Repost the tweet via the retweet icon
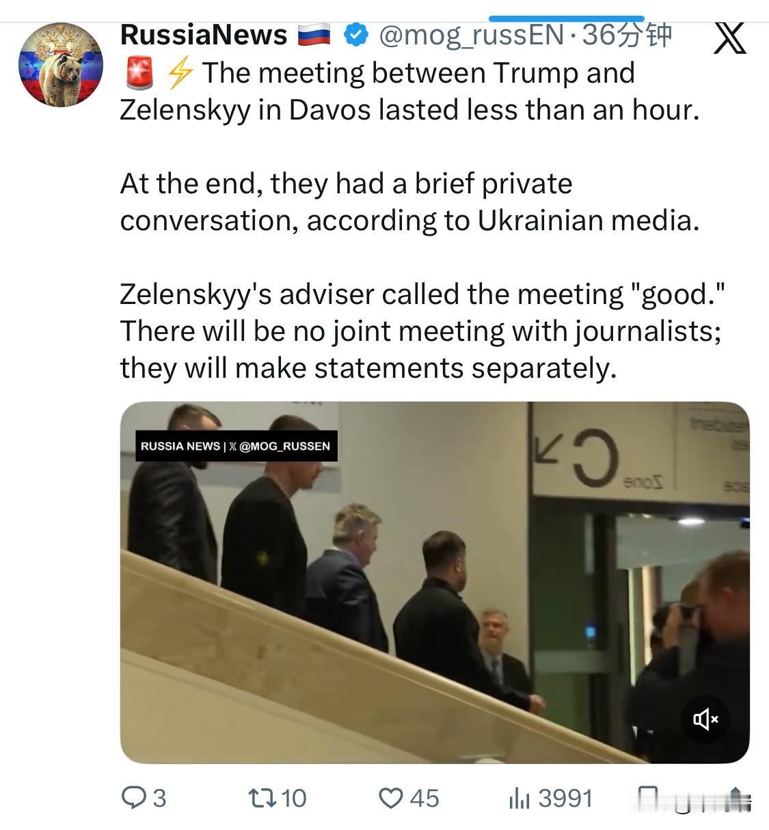Screen dimensions: 769x830 coord(263,797)
